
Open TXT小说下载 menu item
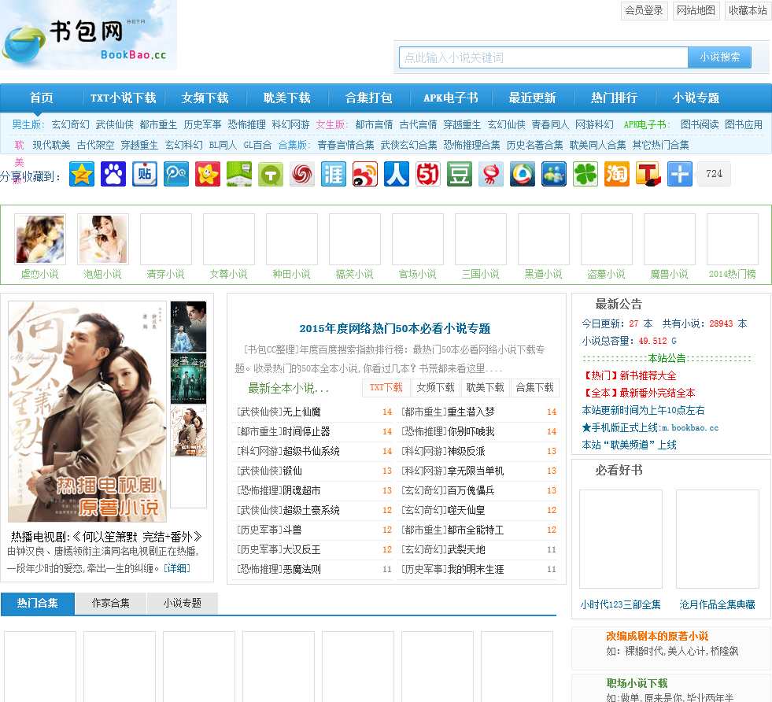[x=123, y=98]
